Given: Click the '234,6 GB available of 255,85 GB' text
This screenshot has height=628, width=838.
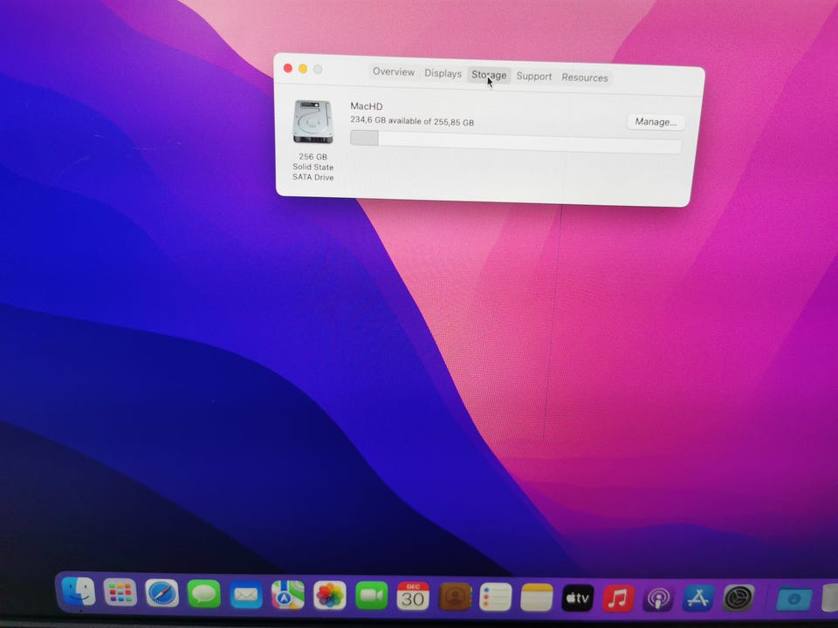Looking at the screenshot, I should [412, 121].
